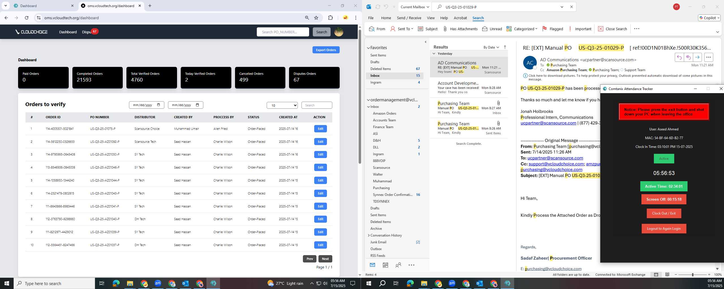Collapse Yesterday results group
This screenshot has width=724, height=289.
[x=434, y=54]
